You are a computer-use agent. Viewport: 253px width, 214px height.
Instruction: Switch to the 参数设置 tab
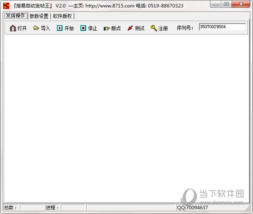[39, 16]
